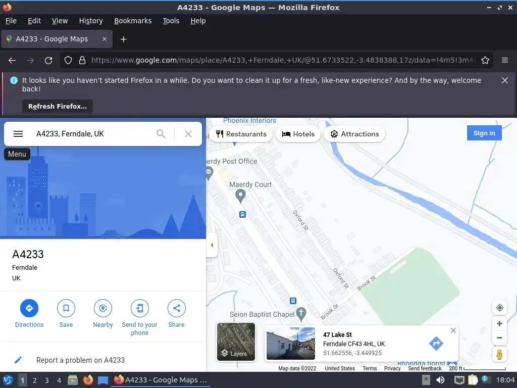Click the search text field
Screen dimensions: 517x388
pyautogui.click(x=92, y=134)
